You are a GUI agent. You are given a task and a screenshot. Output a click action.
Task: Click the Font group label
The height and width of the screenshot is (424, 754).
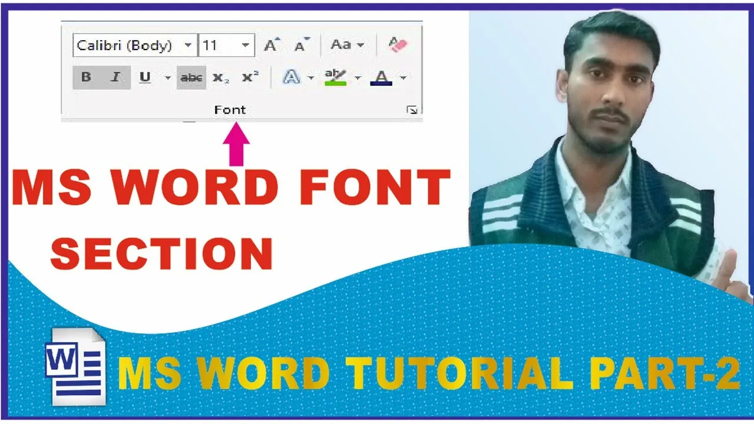tap(230, 110)
